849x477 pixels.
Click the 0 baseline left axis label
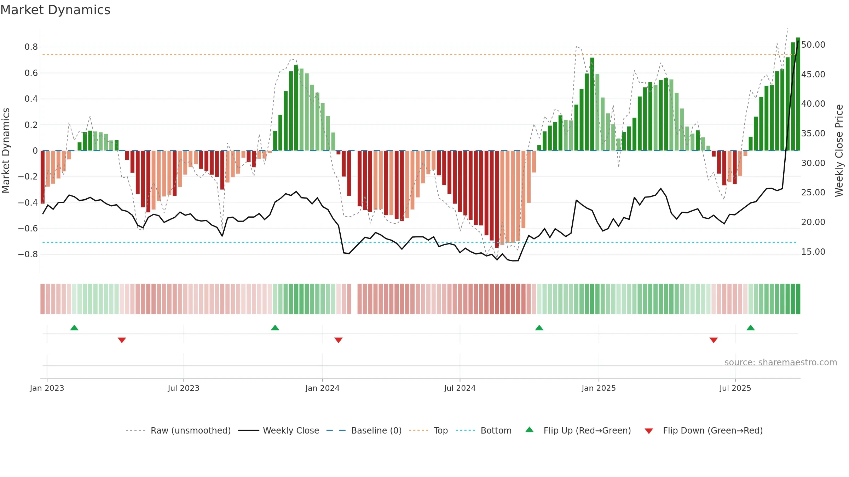coord(35,151)
